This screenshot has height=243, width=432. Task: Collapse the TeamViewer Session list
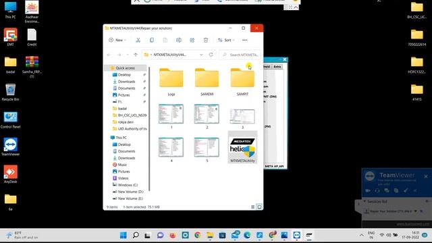364,201
